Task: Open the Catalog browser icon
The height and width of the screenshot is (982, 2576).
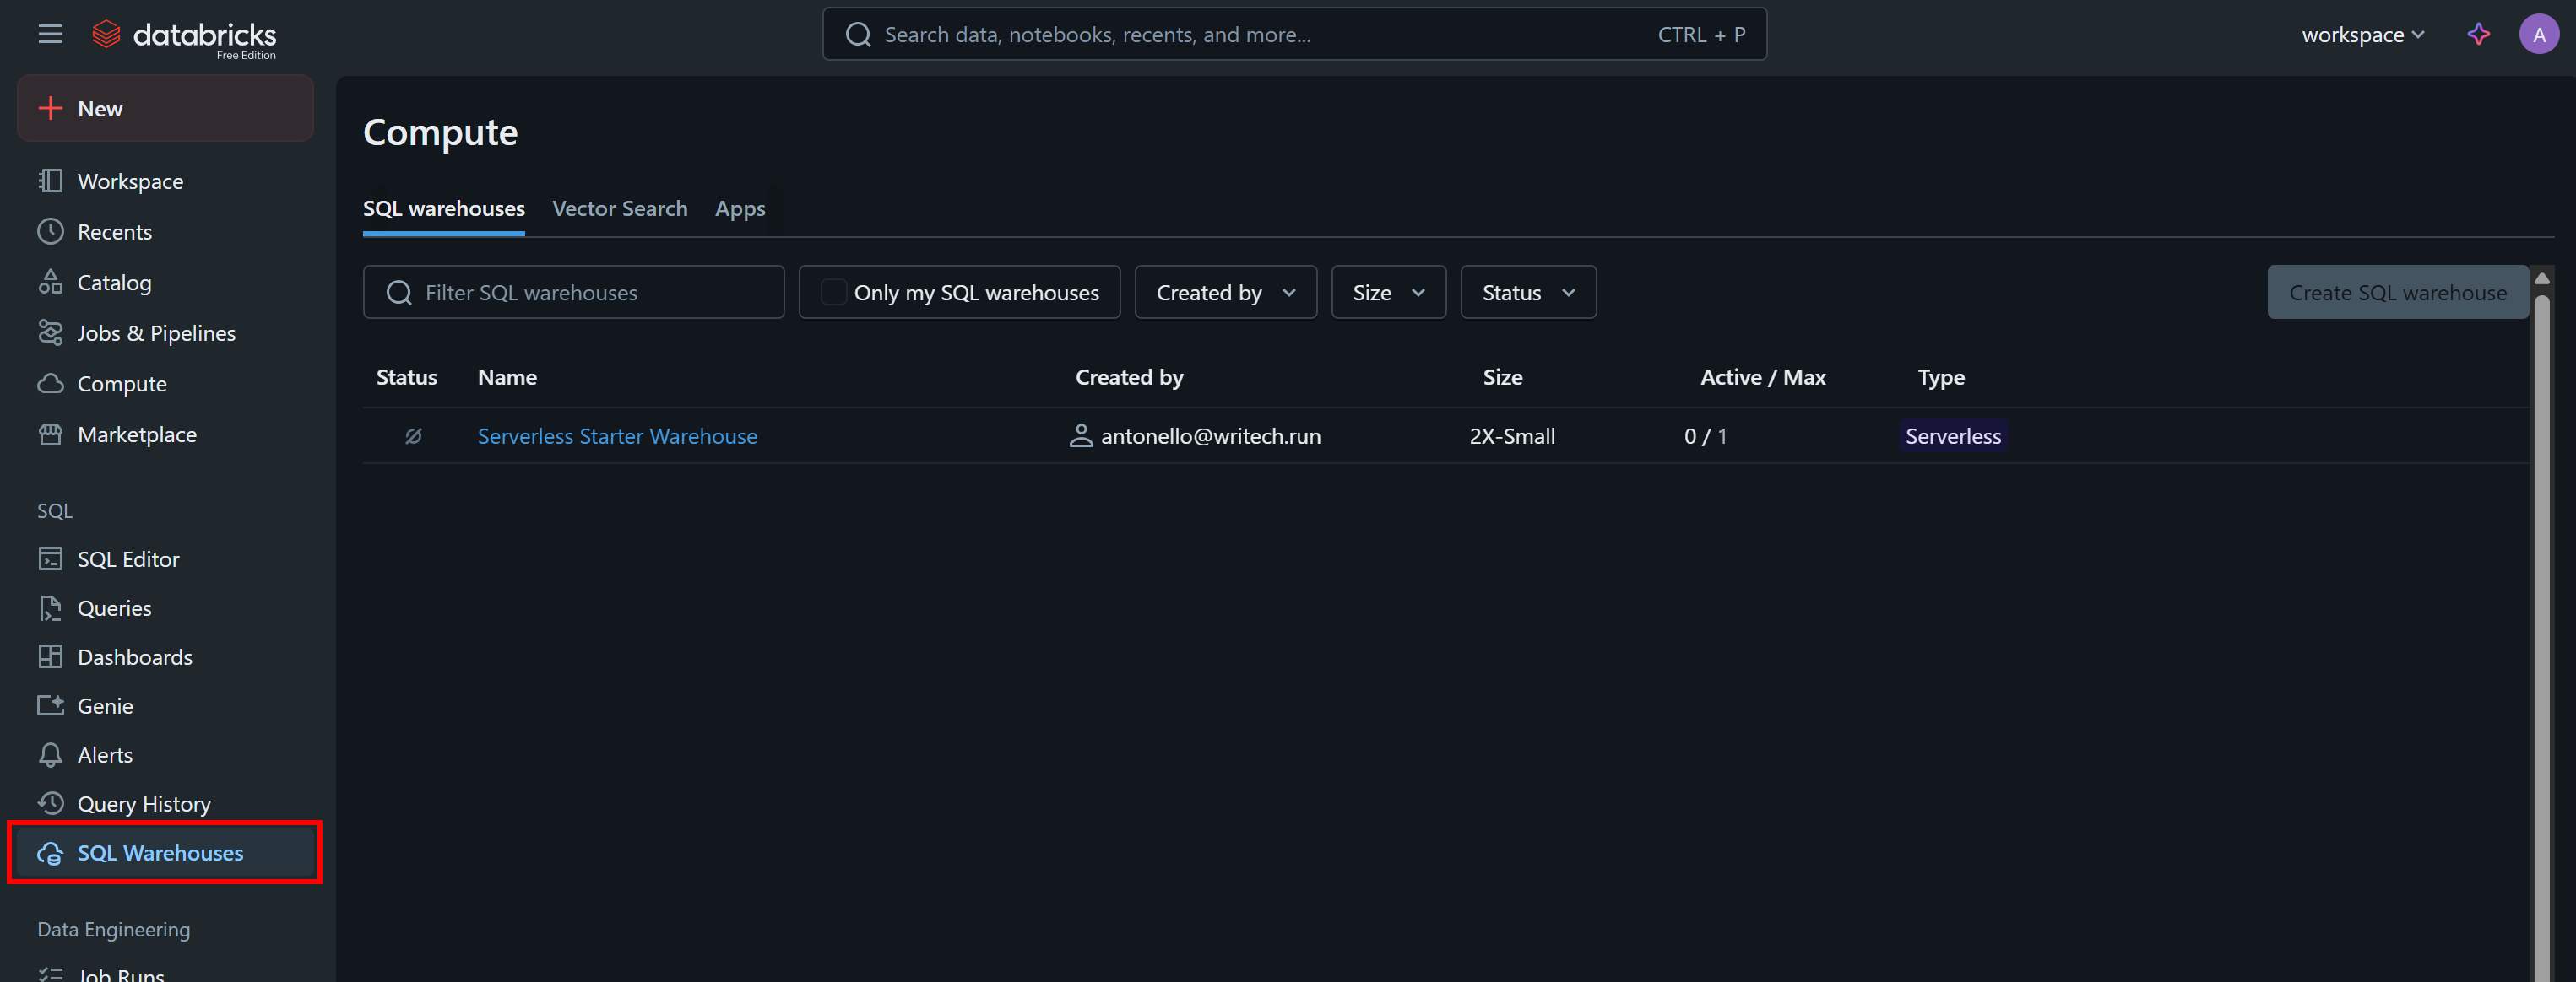Action: click(51, 282)
